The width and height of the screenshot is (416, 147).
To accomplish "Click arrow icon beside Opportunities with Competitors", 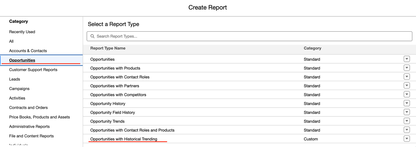I will tap(407, 94).
